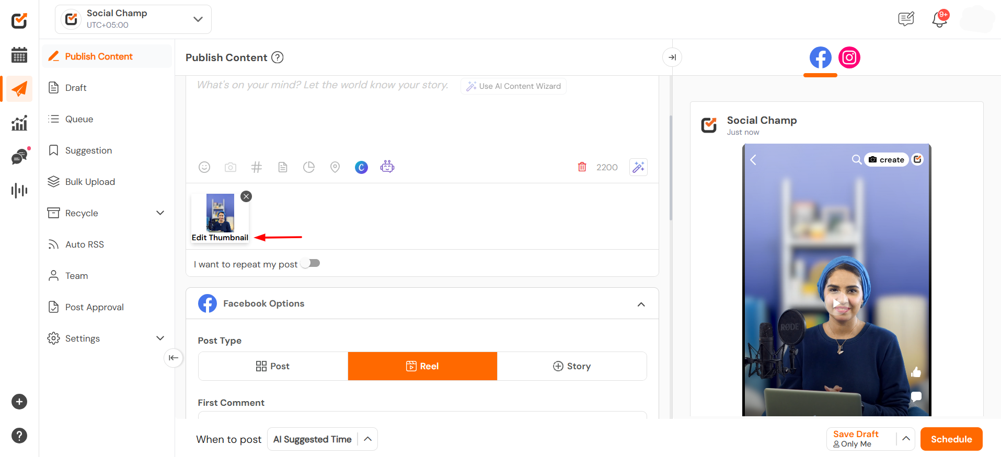The width and height of the screenshot is (1001, 457).
Task: Open AI Suggested Time dropdown
Action: [x=322, y=439]
